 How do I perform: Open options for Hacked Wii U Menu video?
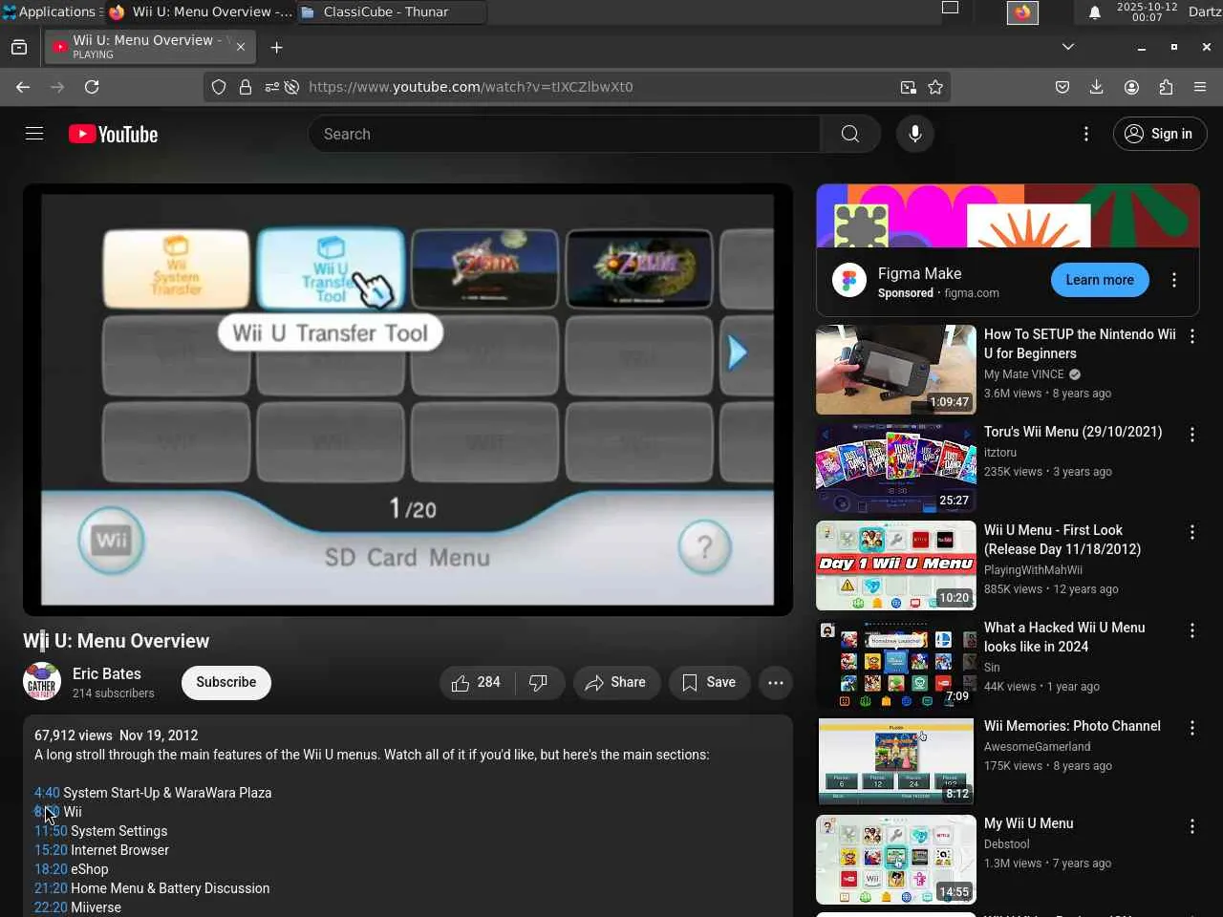click(x=1192, y=630)
